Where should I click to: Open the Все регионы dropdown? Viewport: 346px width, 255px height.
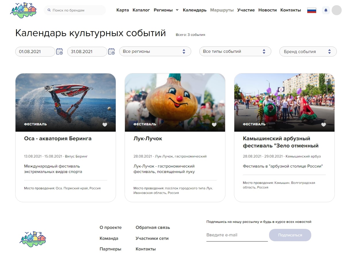tap(155, 52)
